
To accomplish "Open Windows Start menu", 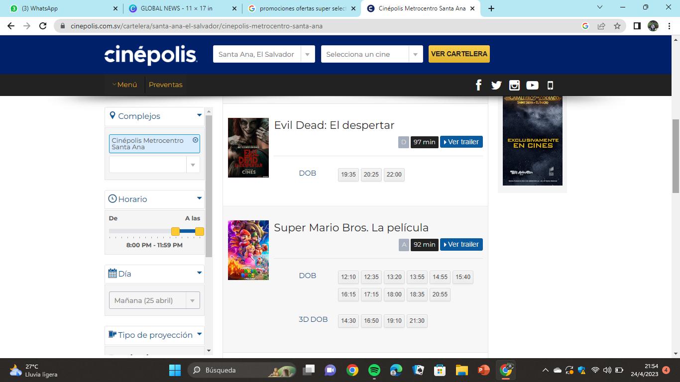I will point(175,370).
